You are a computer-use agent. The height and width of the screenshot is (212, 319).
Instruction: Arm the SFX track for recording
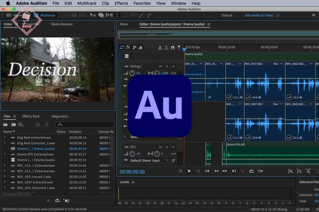(x=173, y=147)
